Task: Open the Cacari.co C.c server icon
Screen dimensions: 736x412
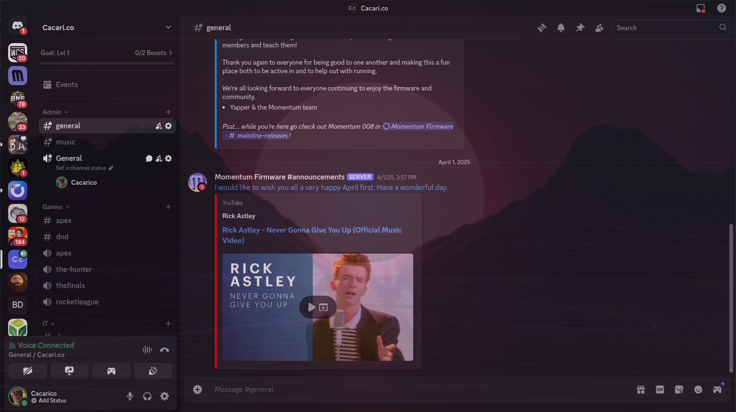Action: 18,259
